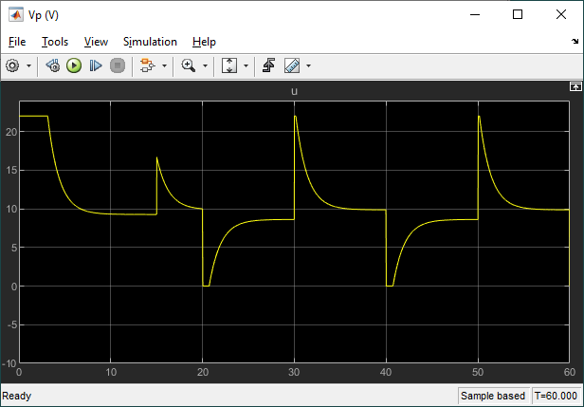This screenshot has height=407, width=584.
Task: Click the yellow signal peak near 30 seconds
Action: coord(296,117)
